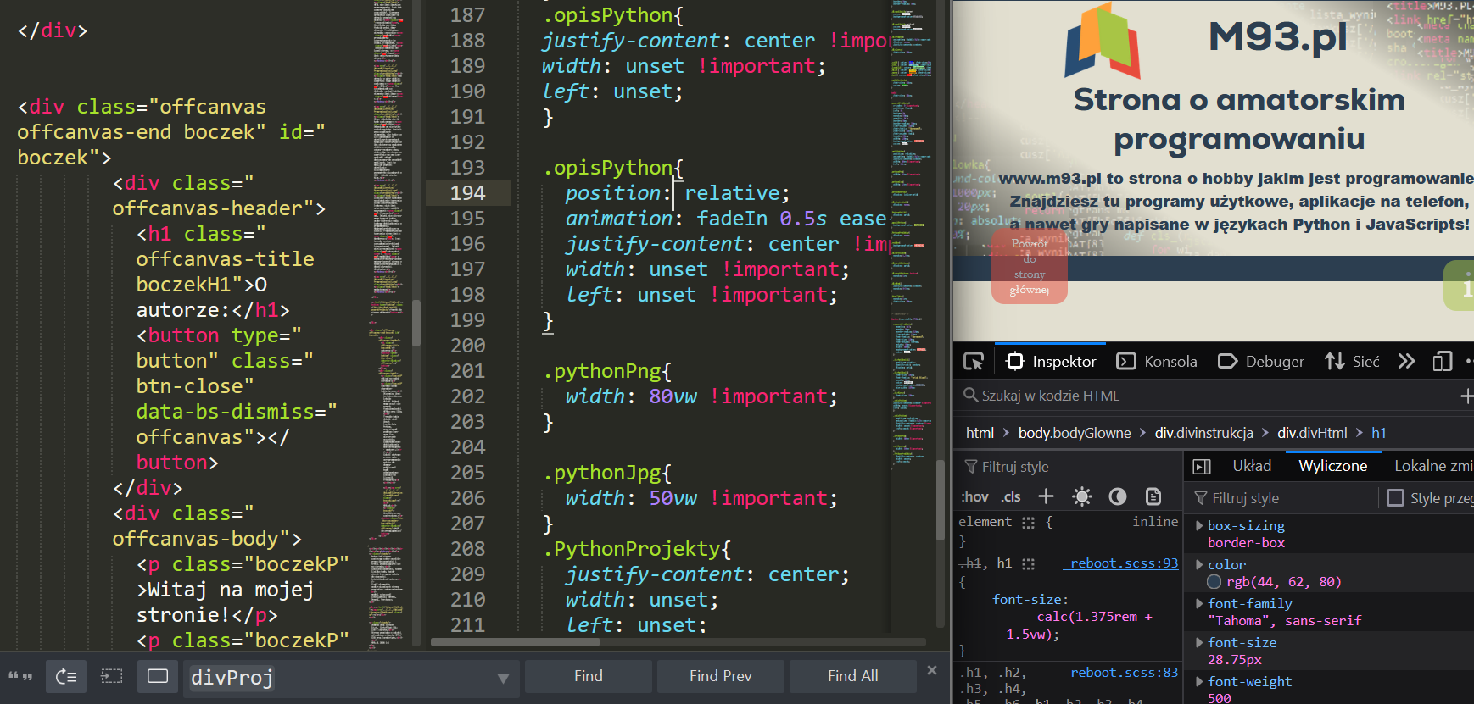Click the HTML search magnifier icon
Viewport: 1474px width, 704px height.
click(x=971, y=395)
